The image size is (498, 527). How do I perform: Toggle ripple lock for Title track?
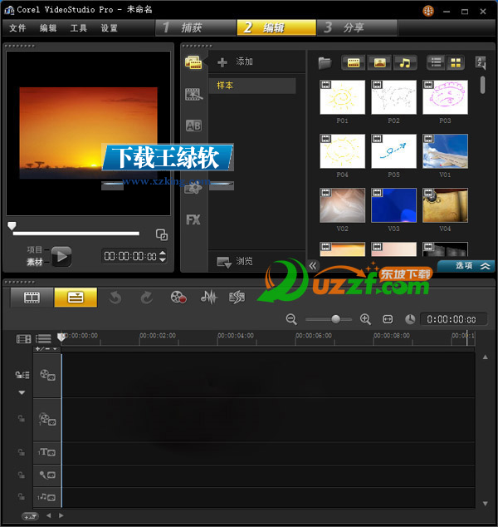pyautogui.click(x=21, y=452)
